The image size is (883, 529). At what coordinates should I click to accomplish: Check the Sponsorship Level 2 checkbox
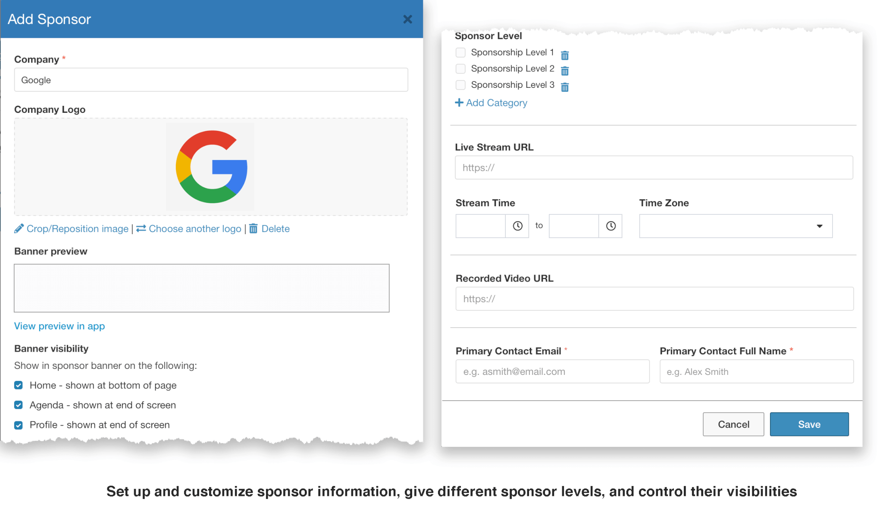[x=460, y=68]
